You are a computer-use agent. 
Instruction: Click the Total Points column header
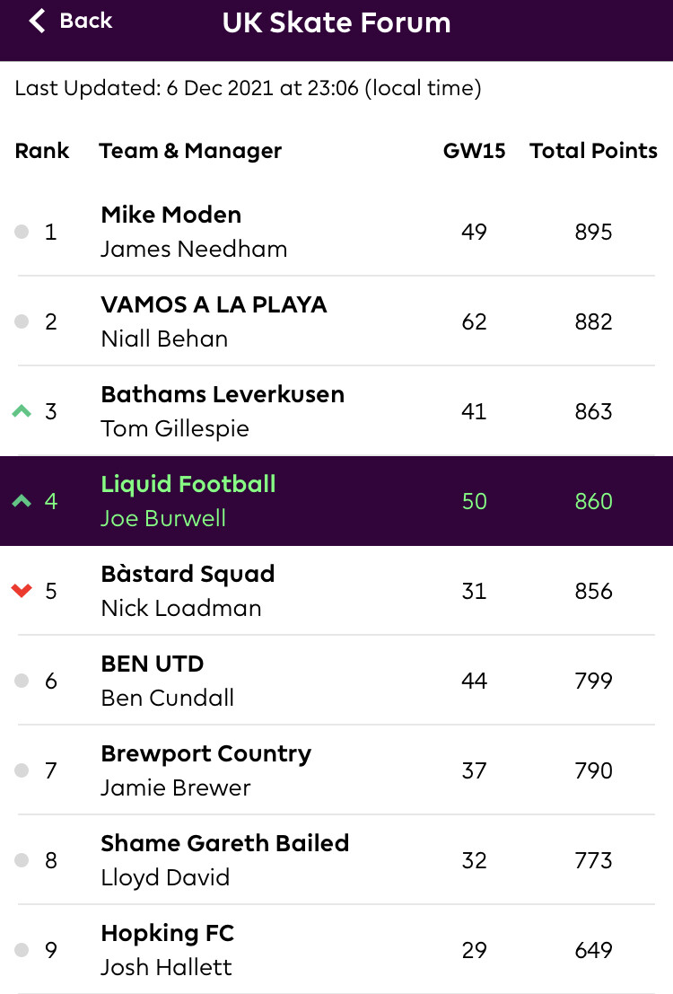pyautogui.click(x=593, y=151)
